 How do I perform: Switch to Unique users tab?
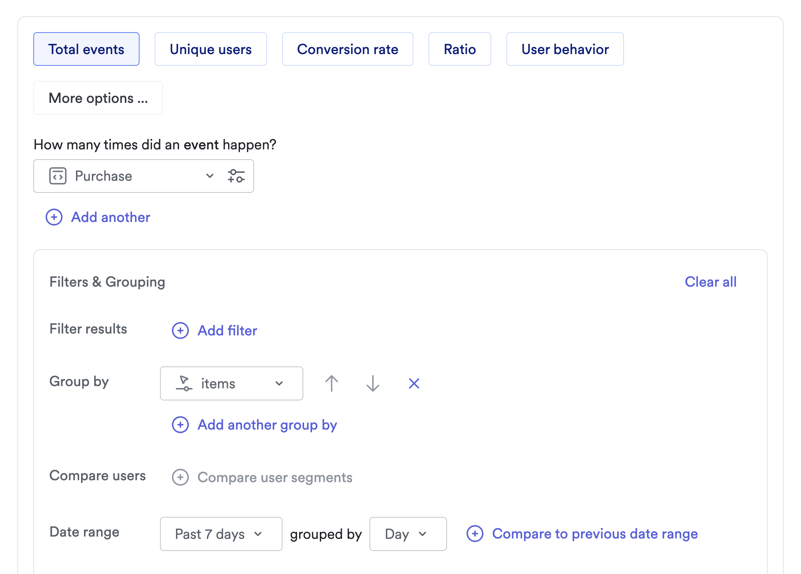pos(211,49)
